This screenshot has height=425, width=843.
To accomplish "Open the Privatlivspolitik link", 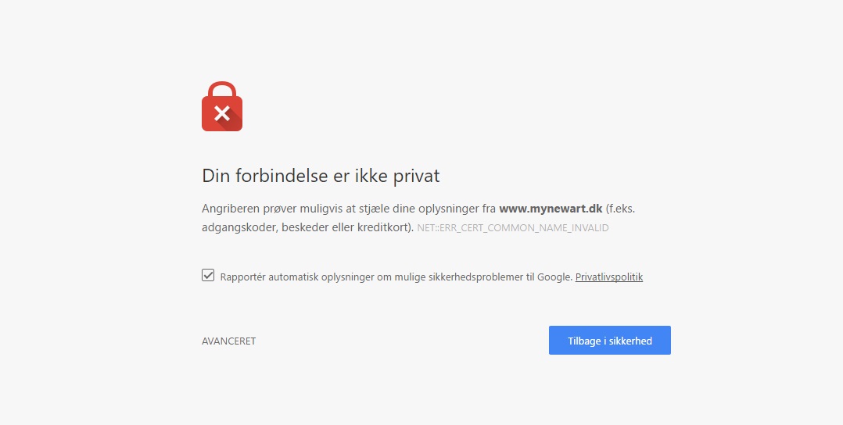I will pos(608,277).
